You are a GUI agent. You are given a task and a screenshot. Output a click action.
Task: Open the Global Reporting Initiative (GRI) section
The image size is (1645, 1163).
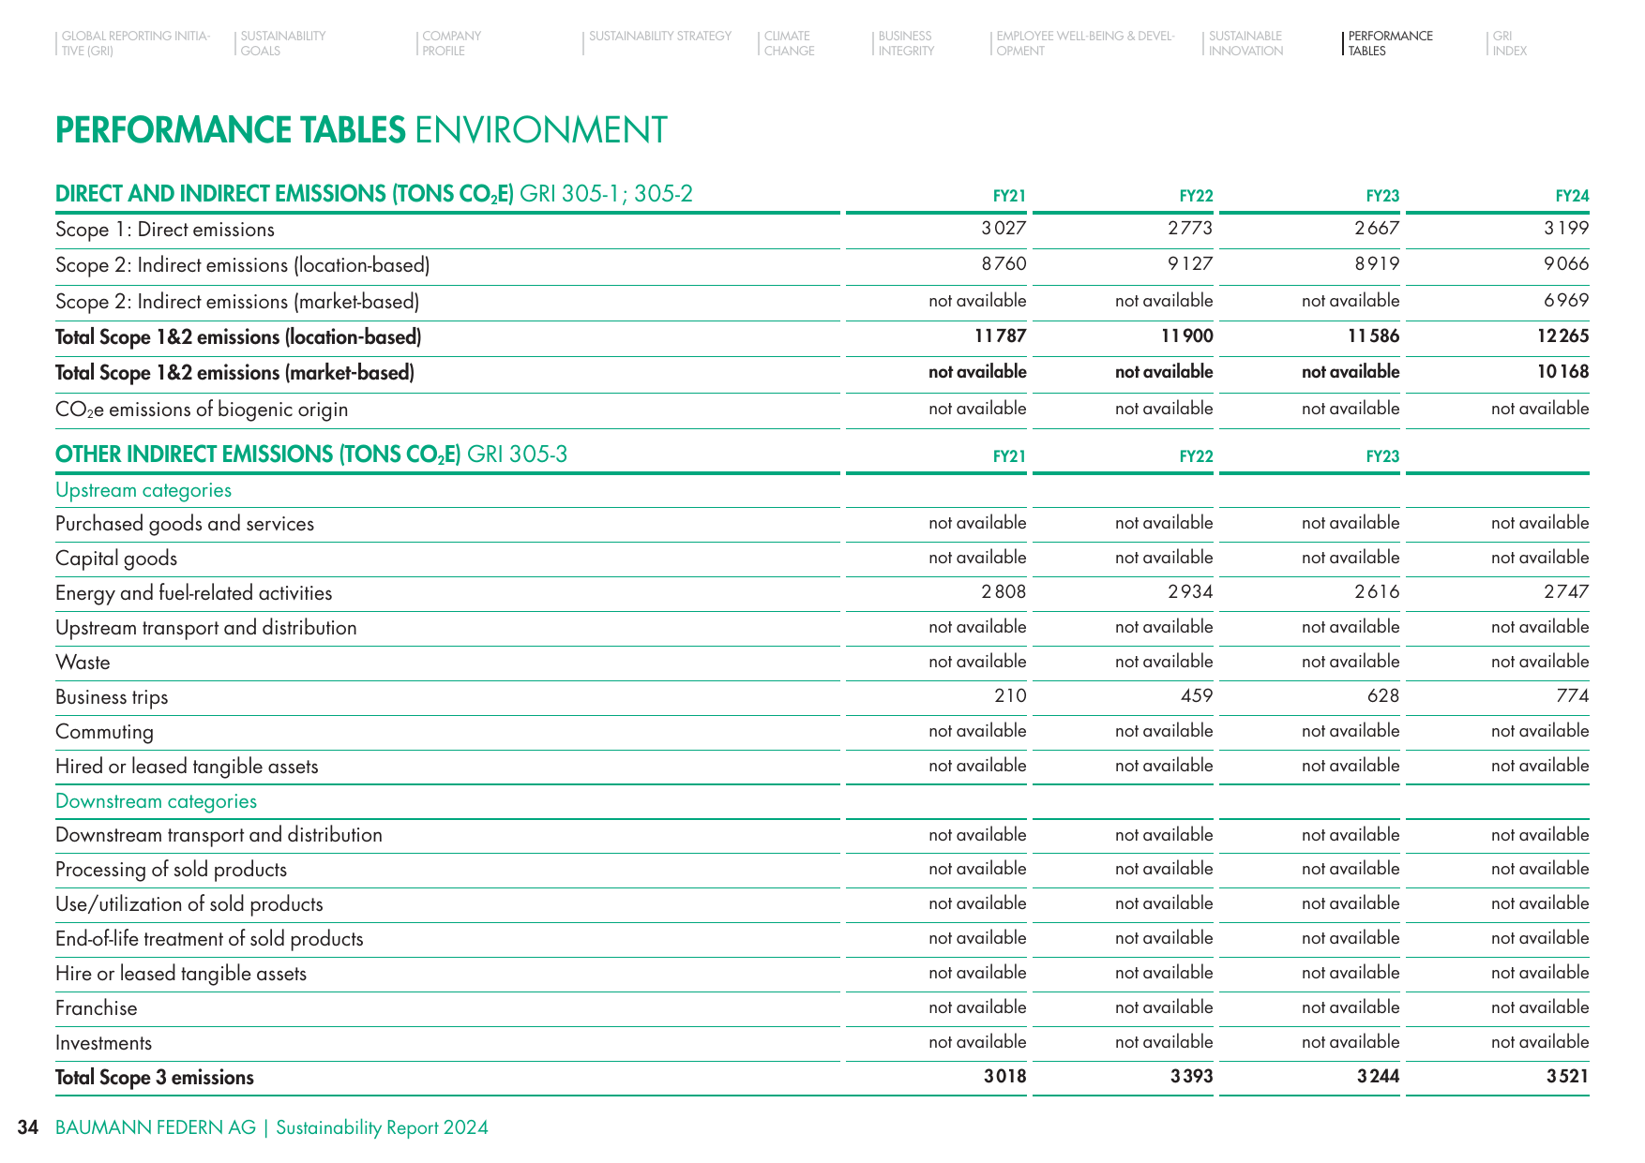[135, 43]
